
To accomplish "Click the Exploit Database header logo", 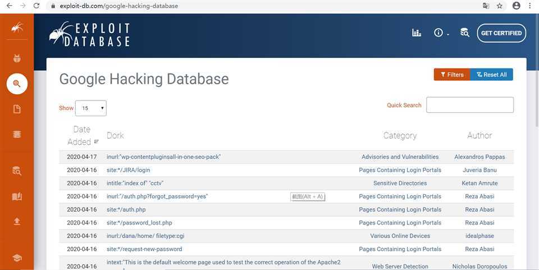I will pos(89,34).
